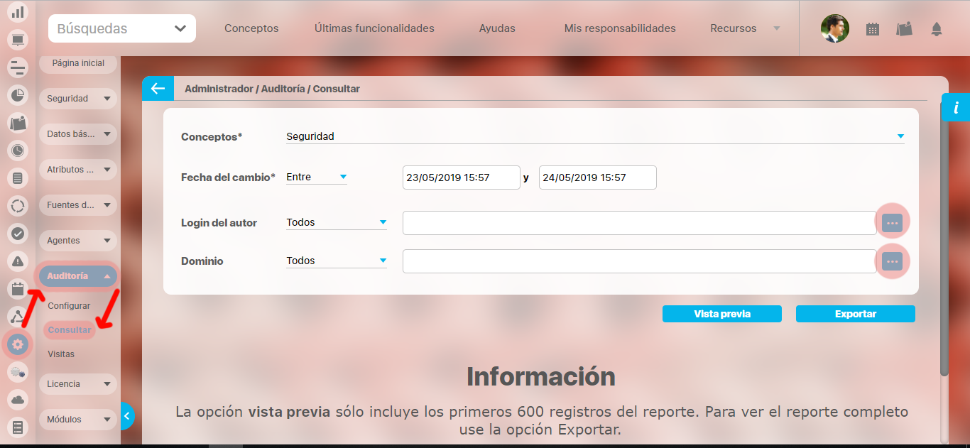Click the clock icon in left sidebar
Image resolution: width=970 pixels, height=448 pixels.
click(18, 150)
